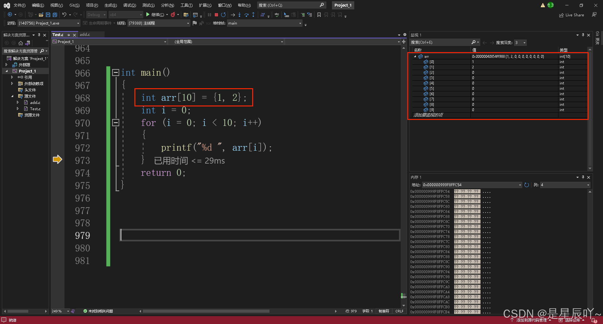
Task: Click the Save All icon
Action: [x=55, y=14]
